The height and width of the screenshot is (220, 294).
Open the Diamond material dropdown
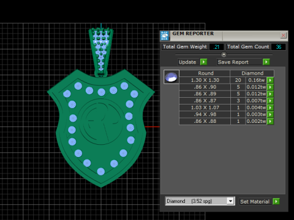pyautogui.click(x=230, y=201)
